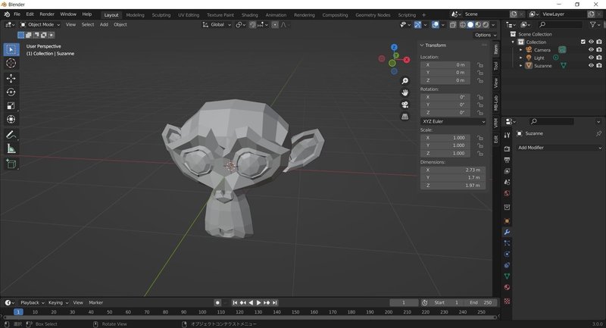Toggle X-ray display button
Viewport: 606px width, 328px height.
pyautogui.click(x=453, y=25)
